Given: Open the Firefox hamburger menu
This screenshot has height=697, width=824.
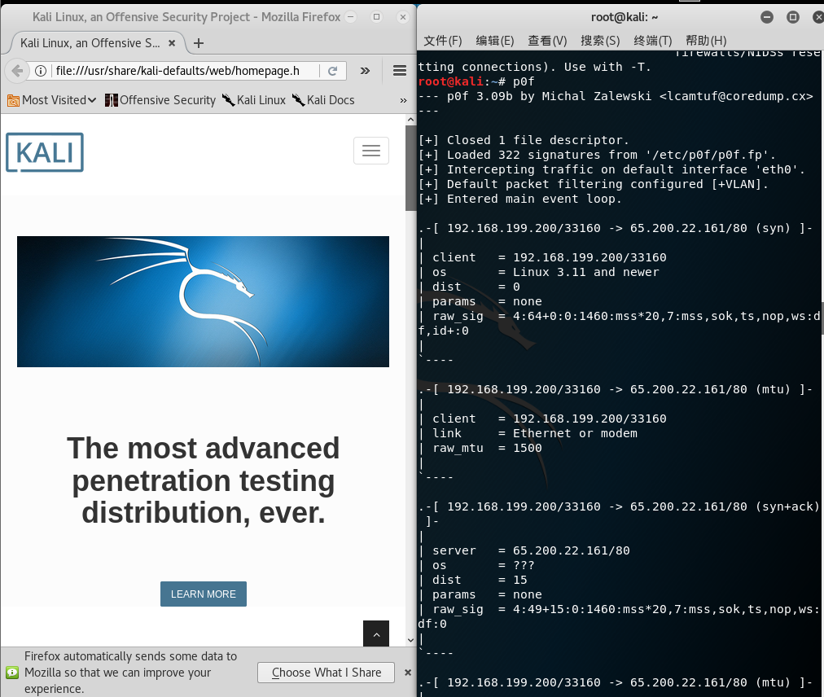Looking at the screenshot, I should pos(401,70).
